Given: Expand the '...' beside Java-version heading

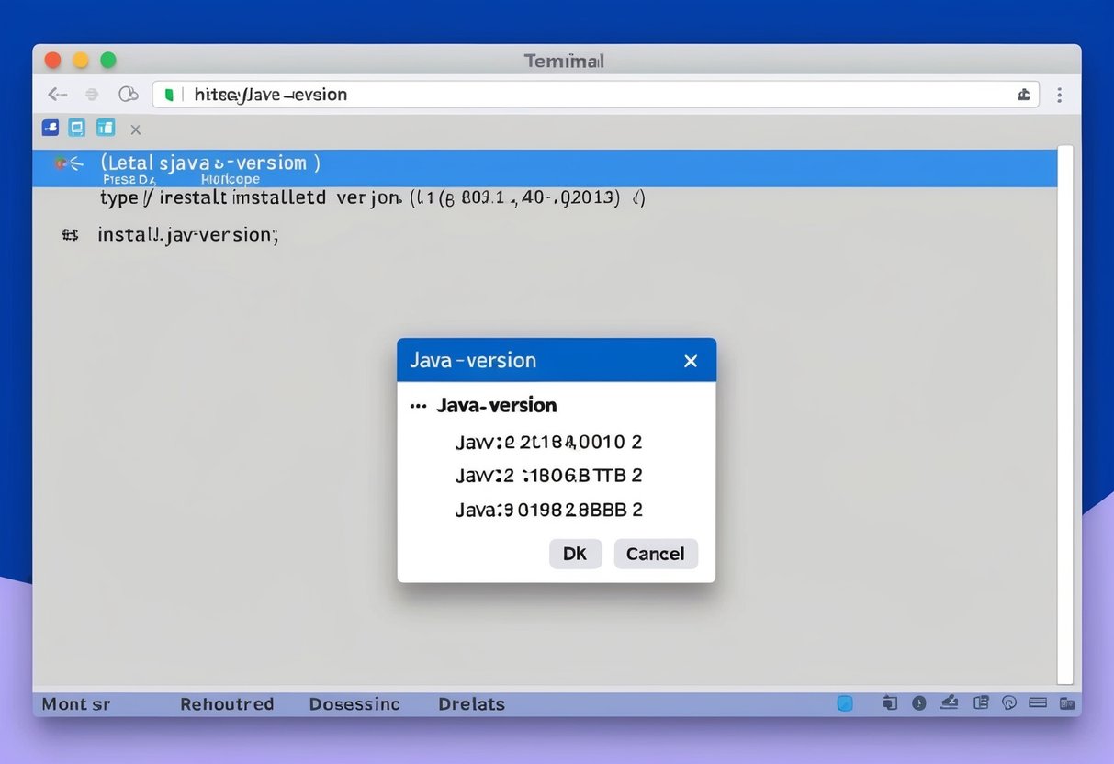Looking at the screenshot, I should click(x=419, y=405).
